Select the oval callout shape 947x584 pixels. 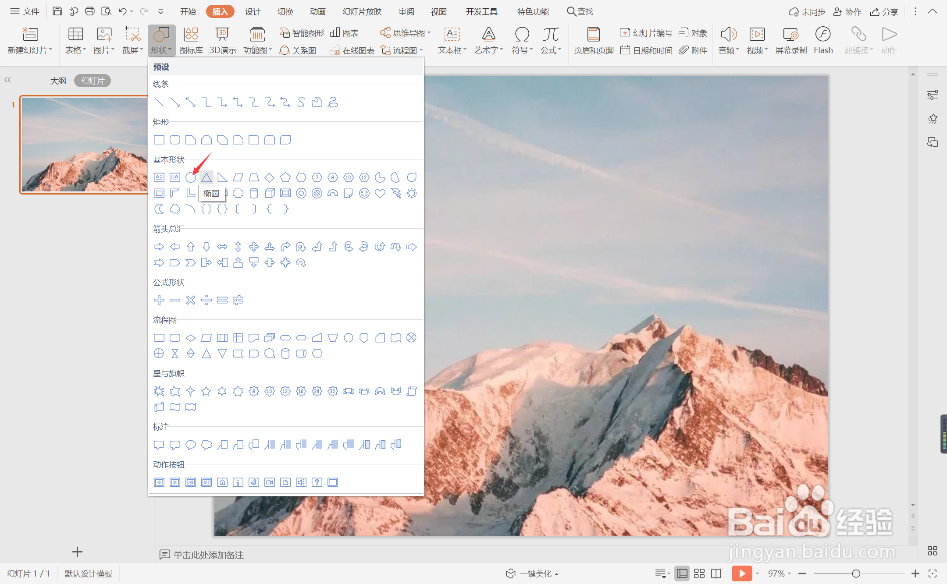click(191, 445)
